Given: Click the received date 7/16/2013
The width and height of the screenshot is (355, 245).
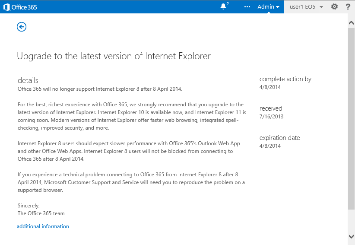Looking at the screenshot, I should (x=271, y=117).
